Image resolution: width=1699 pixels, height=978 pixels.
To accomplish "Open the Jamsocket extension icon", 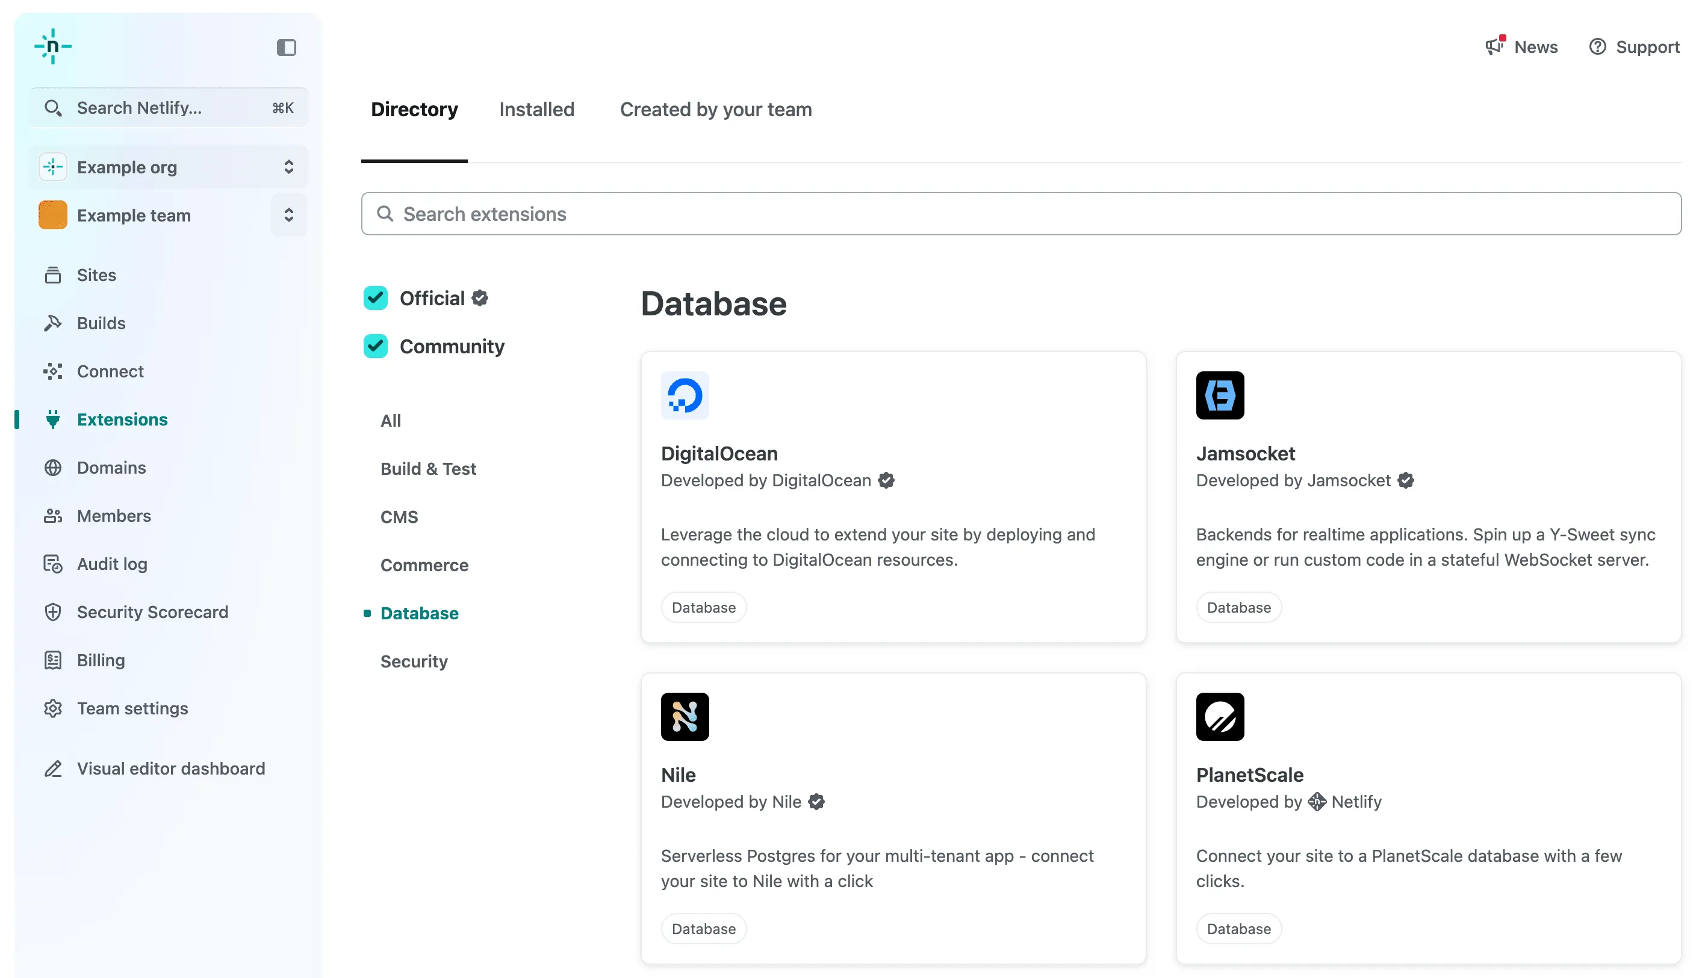I will coord(1219,395).
